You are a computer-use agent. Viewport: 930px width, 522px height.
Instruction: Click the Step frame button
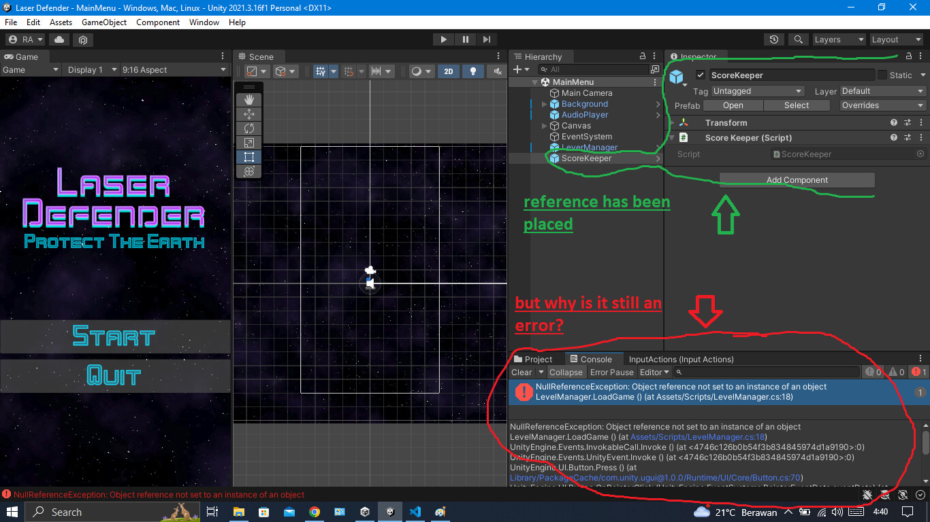[x=486, y=39]
